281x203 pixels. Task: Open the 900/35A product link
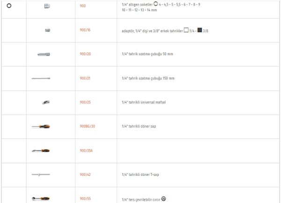click(86, 151)
